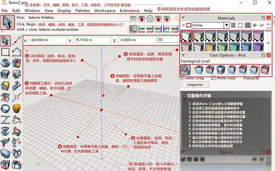Collapse the Tool Options - Pick palette

183,55
